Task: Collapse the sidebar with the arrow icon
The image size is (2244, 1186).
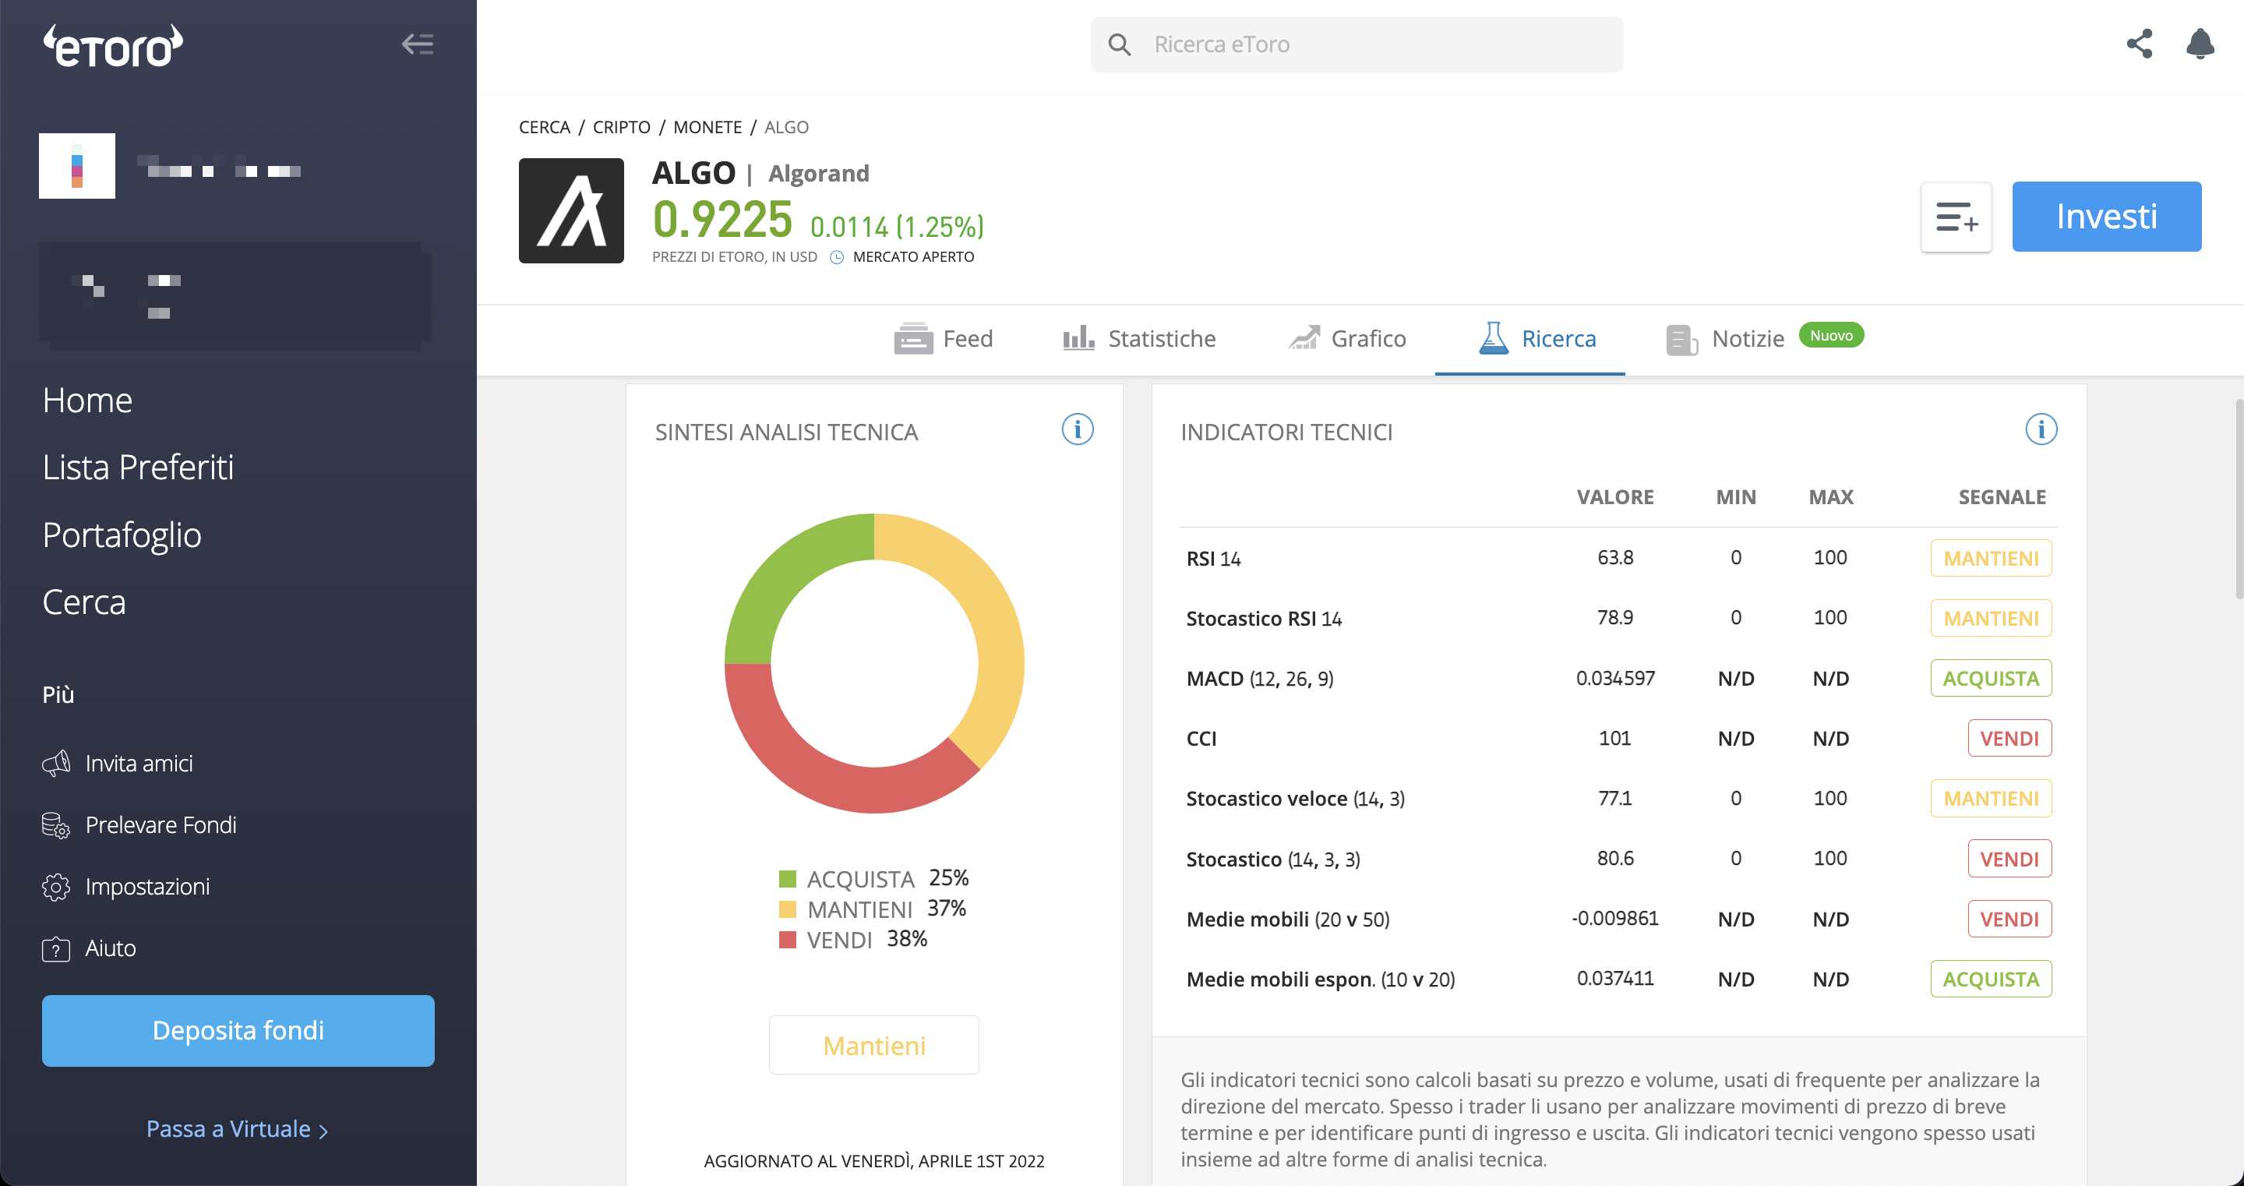Action: click(x=418, y=44)
